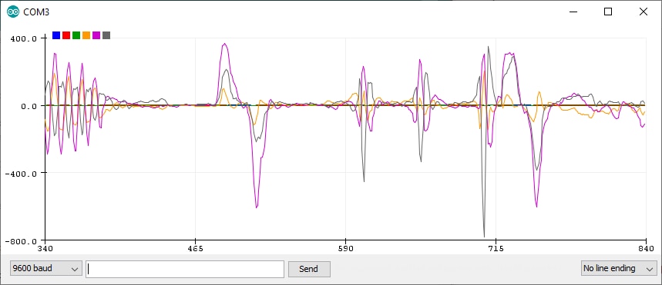Viewport: 662px width, 285px height.
Task: Click the 590 x-axis label
Action: [345, 248]
